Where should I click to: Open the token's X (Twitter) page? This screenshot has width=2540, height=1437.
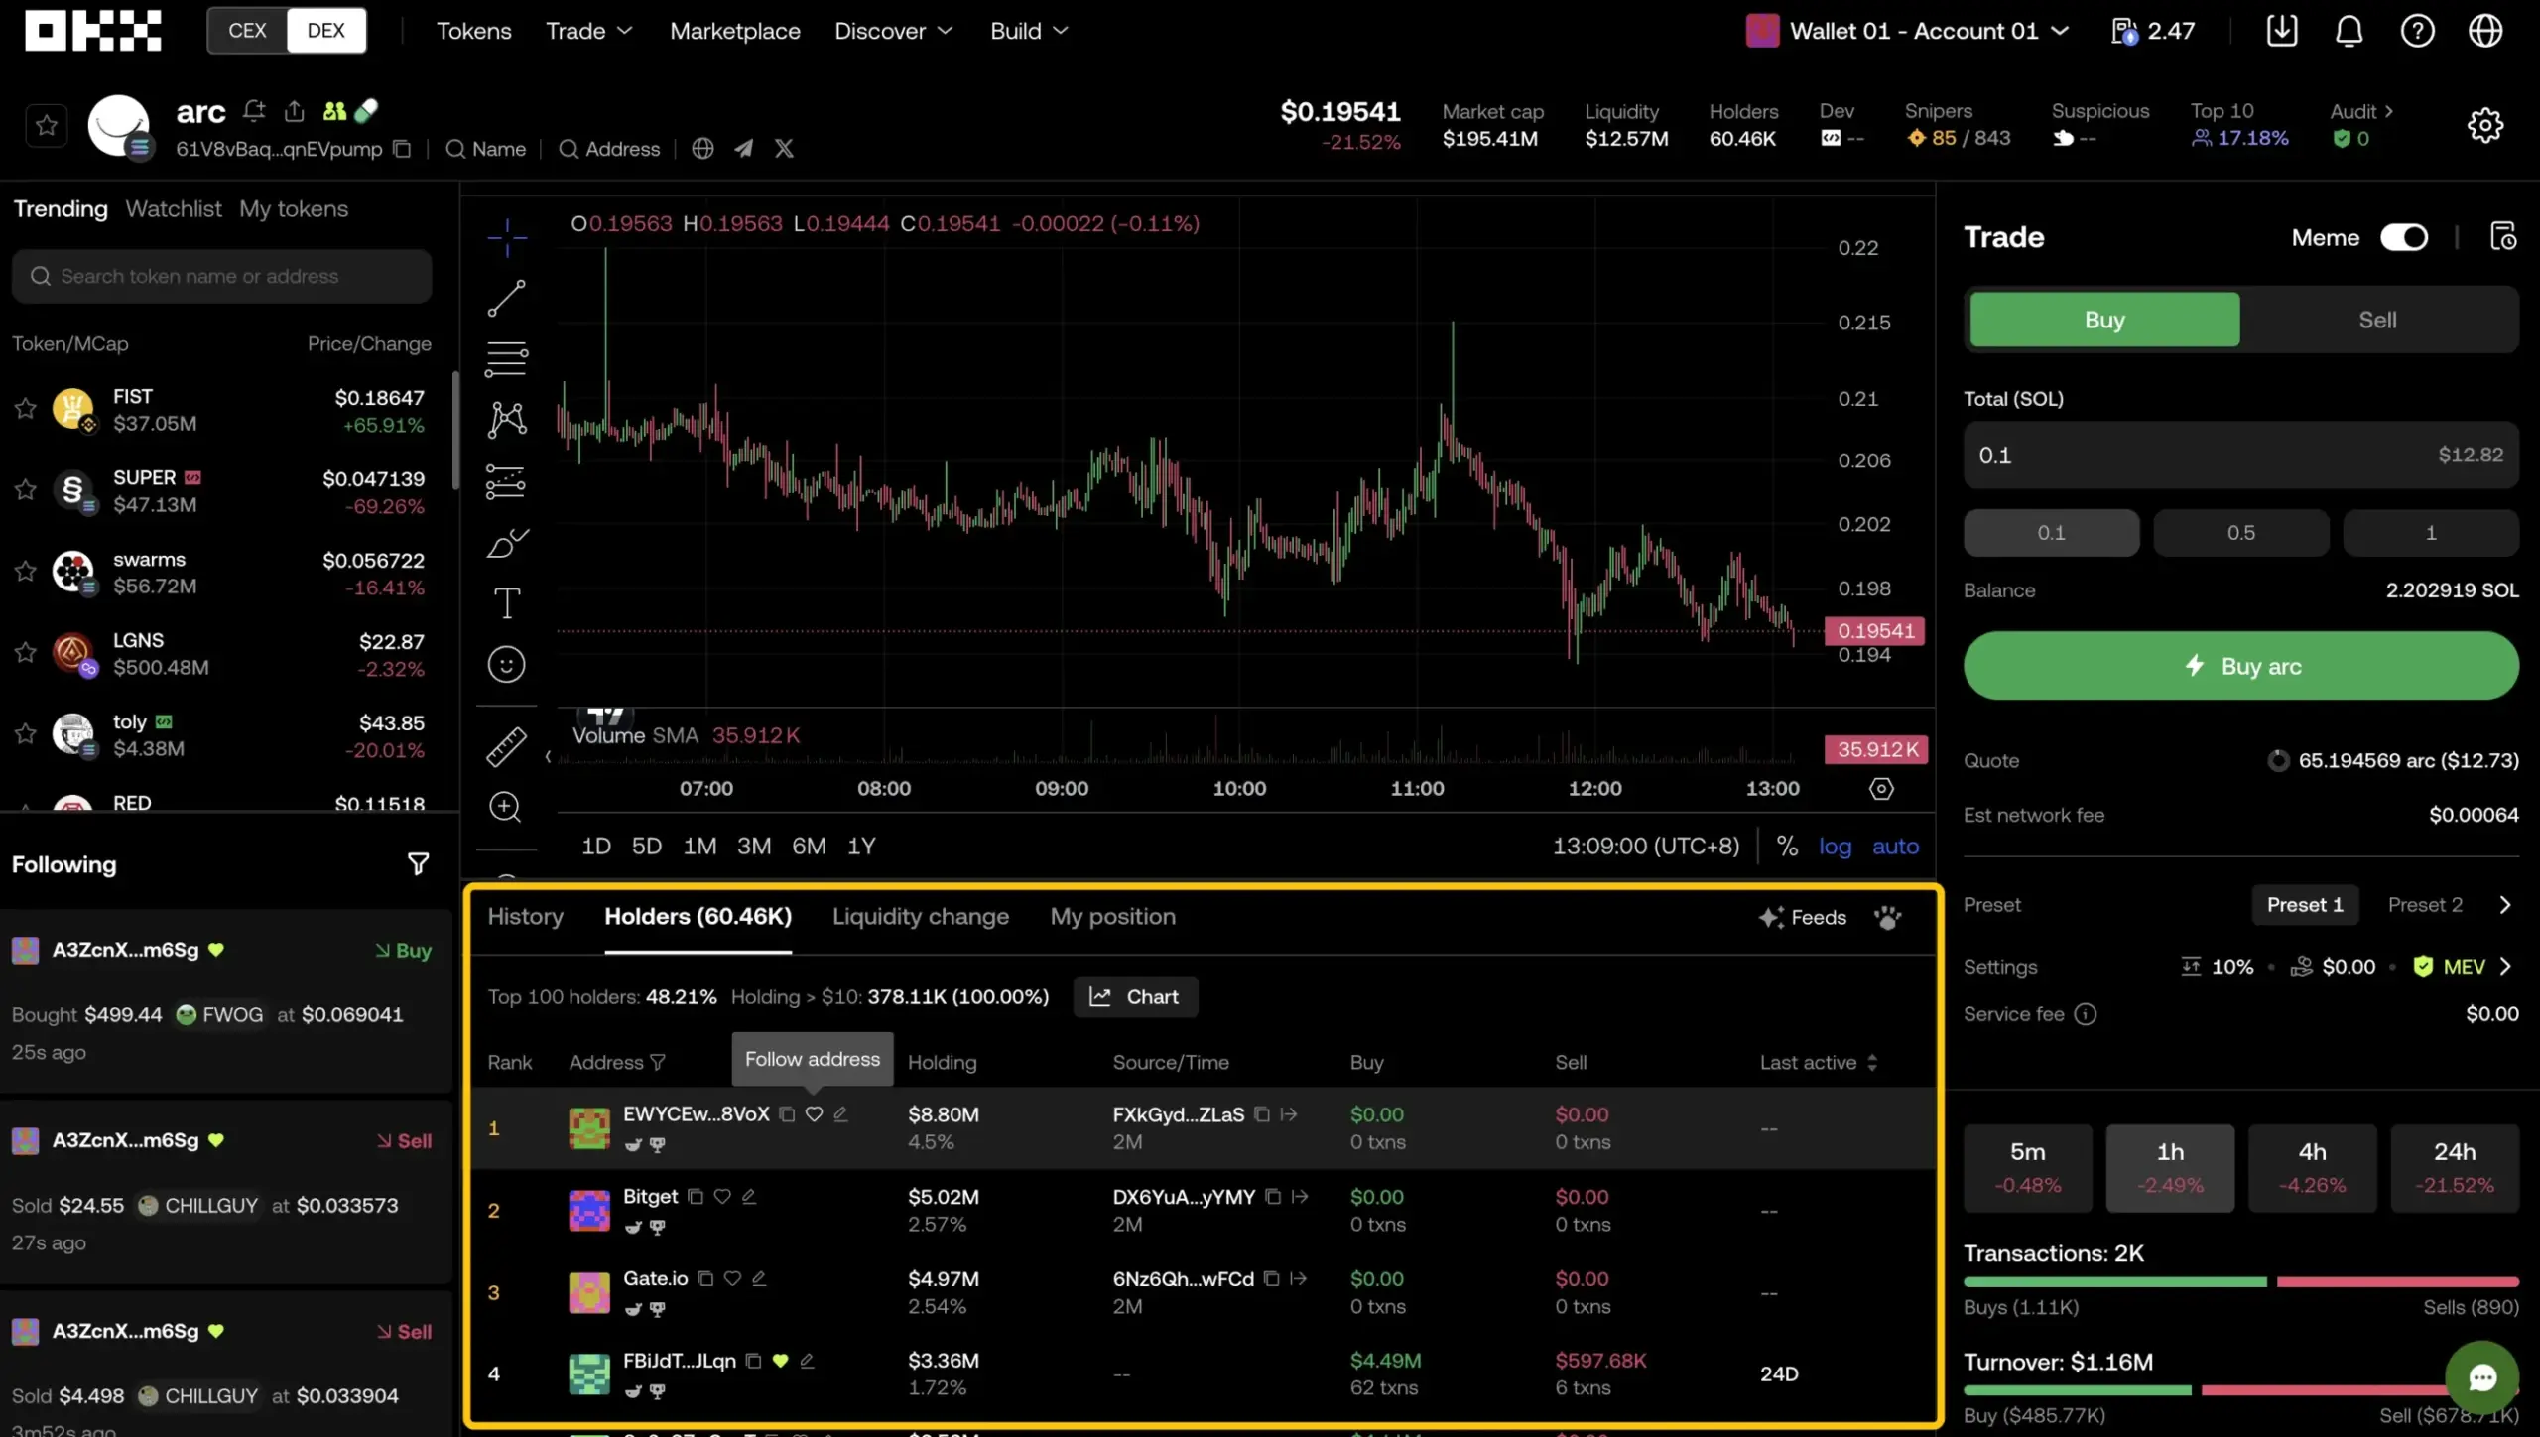[x=783, y=148]
